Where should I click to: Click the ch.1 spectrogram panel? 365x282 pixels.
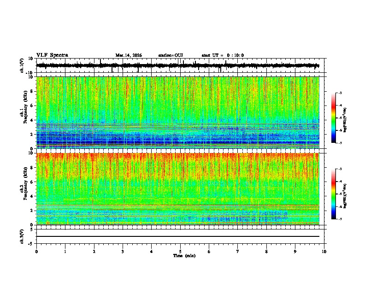[177, 112]
